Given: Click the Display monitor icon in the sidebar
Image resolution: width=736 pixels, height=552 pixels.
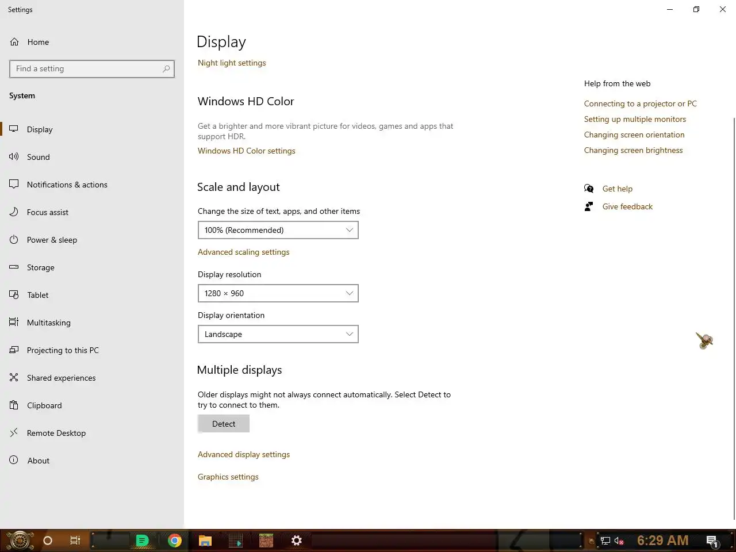Looking at the screenshot, I should coord(14,129).
